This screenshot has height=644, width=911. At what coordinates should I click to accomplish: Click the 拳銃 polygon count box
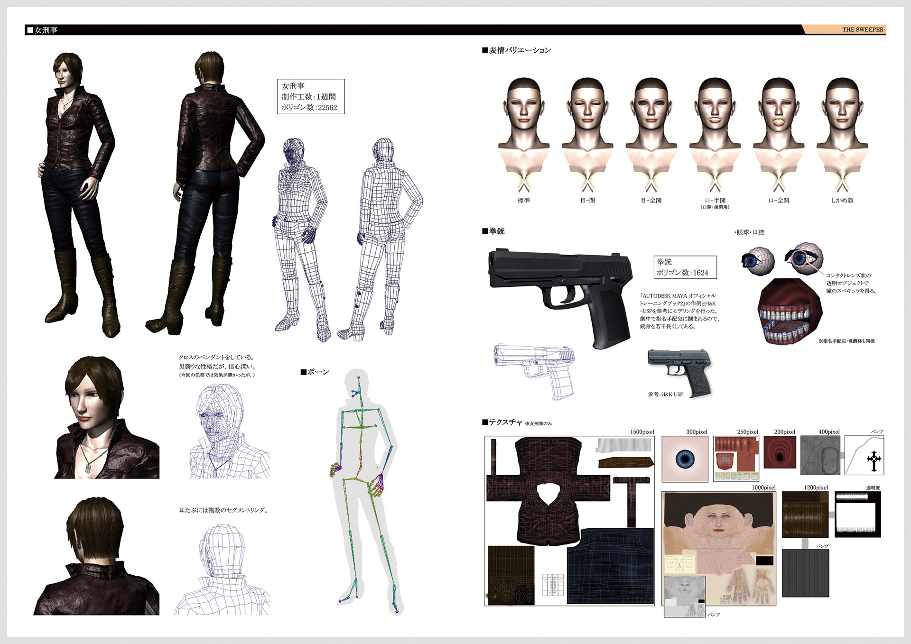pos(685,267)
